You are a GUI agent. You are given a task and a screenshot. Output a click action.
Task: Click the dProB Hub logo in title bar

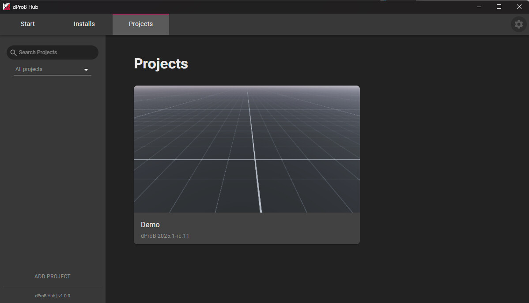point(6,7)
